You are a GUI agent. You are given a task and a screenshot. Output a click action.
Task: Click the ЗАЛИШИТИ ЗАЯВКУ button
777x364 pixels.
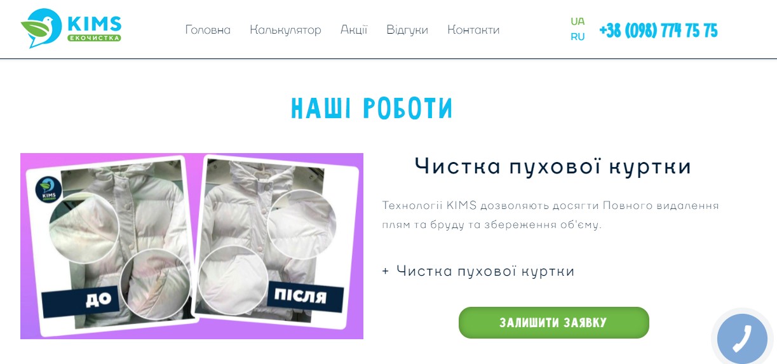[554, 323]
